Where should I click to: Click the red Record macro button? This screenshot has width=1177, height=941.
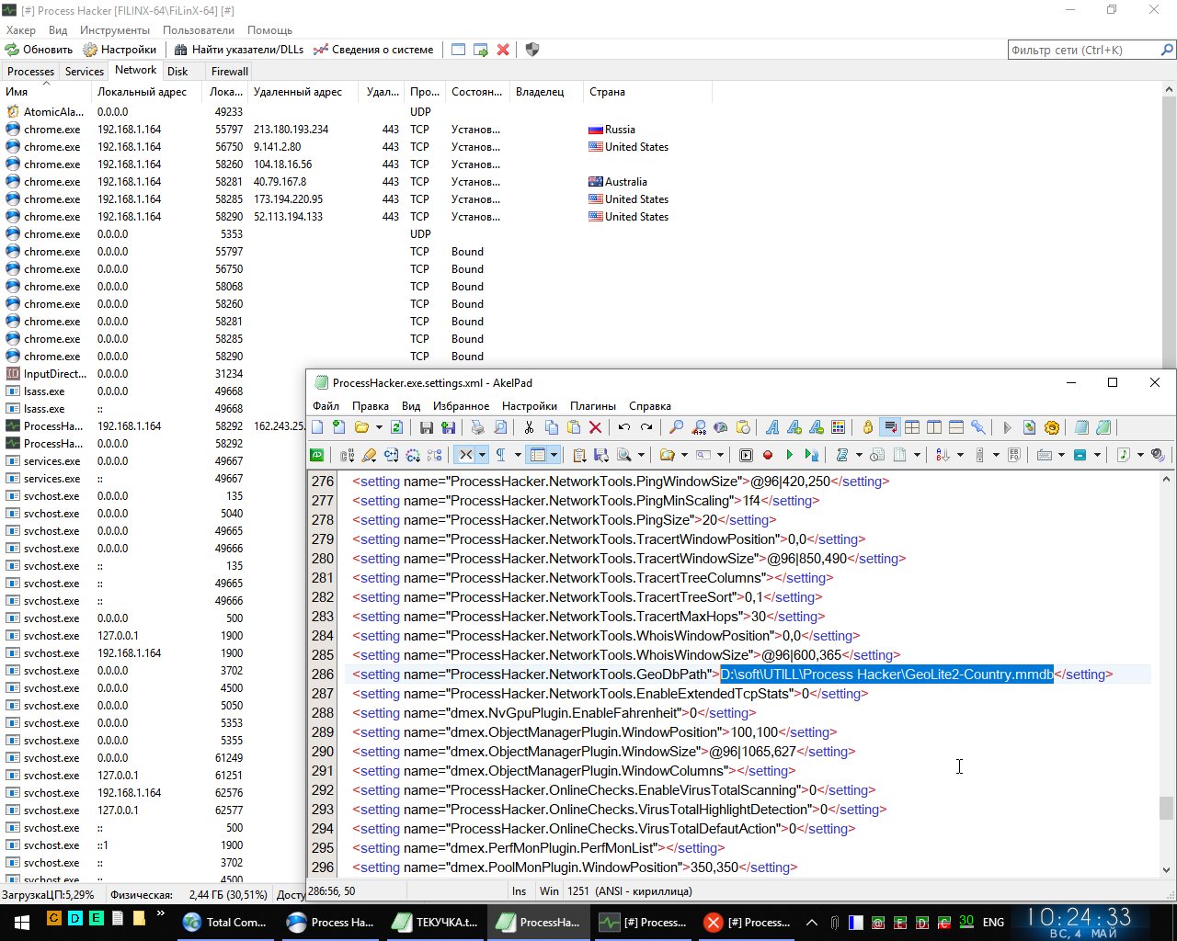[768, 455]
